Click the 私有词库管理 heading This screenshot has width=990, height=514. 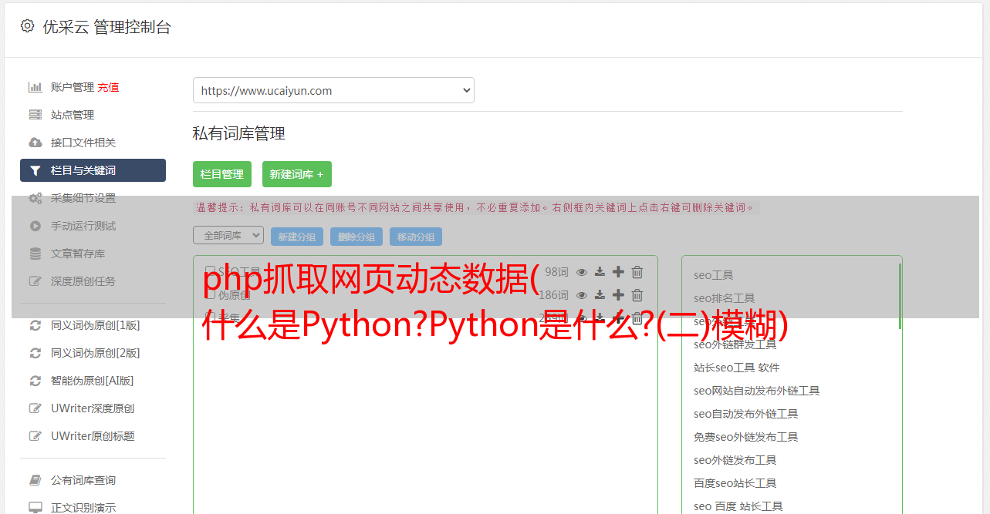click(x=239, y=133)
